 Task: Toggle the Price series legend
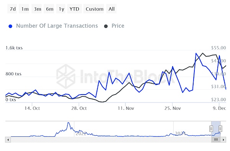118,26
